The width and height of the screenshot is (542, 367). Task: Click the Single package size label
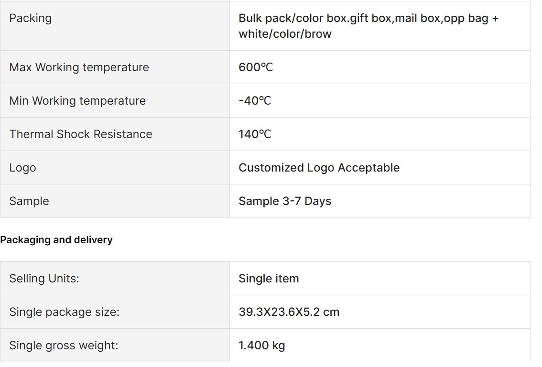coord(65,312)
